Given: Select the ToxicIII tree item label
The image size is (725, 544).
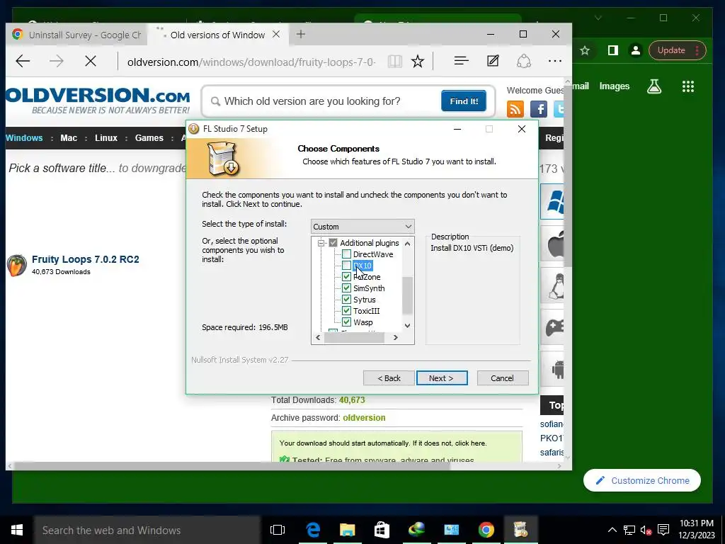Looking at the screenshot, I should (x=366, y=311).
